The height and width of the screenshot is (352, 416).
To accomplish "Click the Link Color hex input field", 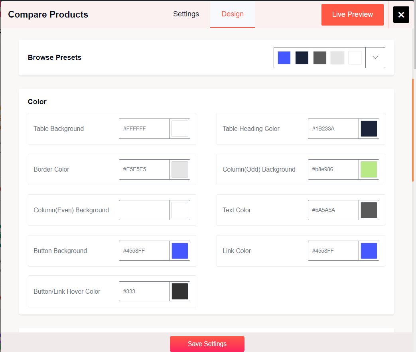I will pyautogui.click(x=333, y=251).
